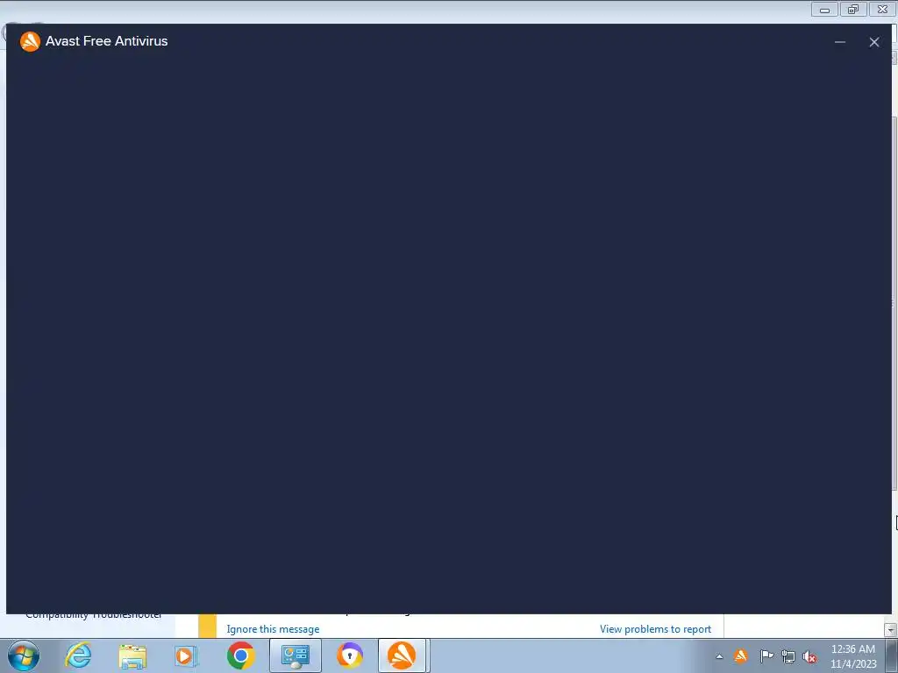Open Action Center flag icon

tap(766, 655)
